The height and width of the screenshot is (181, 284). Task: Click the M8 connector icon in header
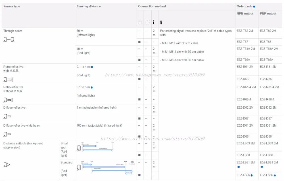[148, 22]
